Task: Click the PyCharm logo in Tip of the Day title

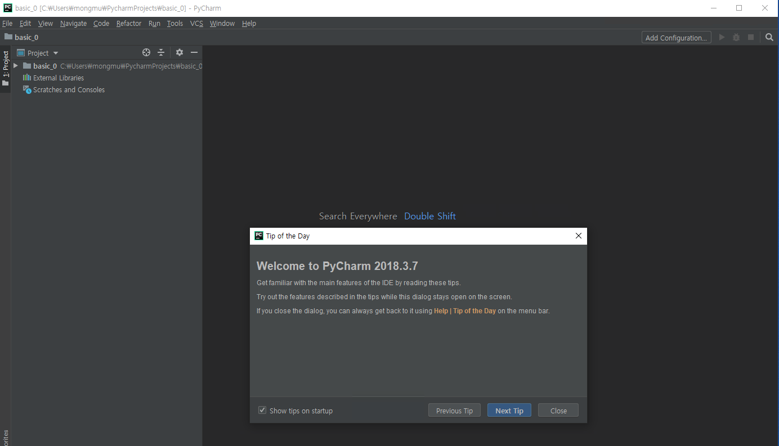Action: (x=259, y=236)
